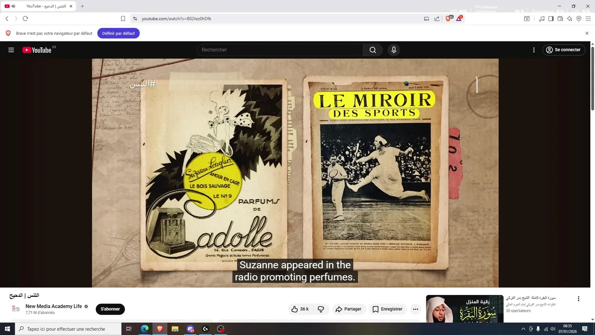Open the Logitech G Hub taskbar icon
Viewport: 595px width, 335px height.
click(205, 329)
